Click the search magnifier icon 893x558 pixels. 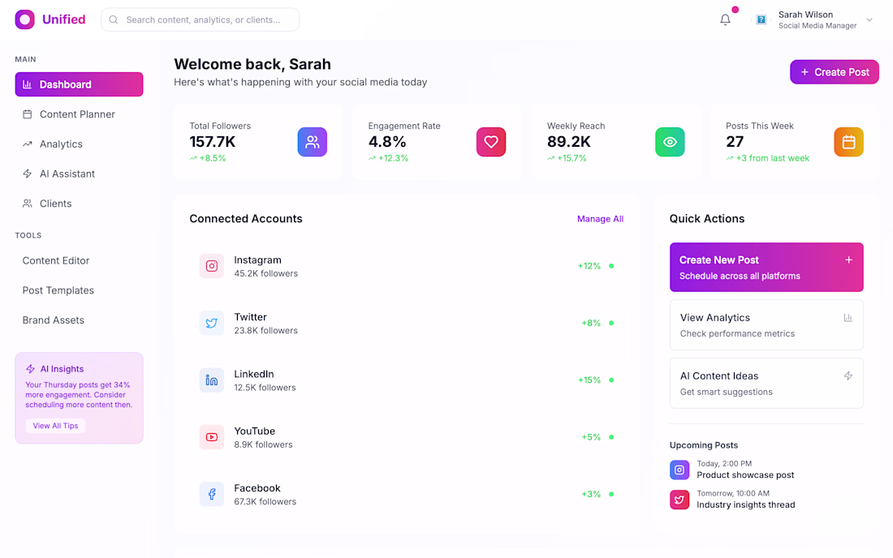pos(114,19)
